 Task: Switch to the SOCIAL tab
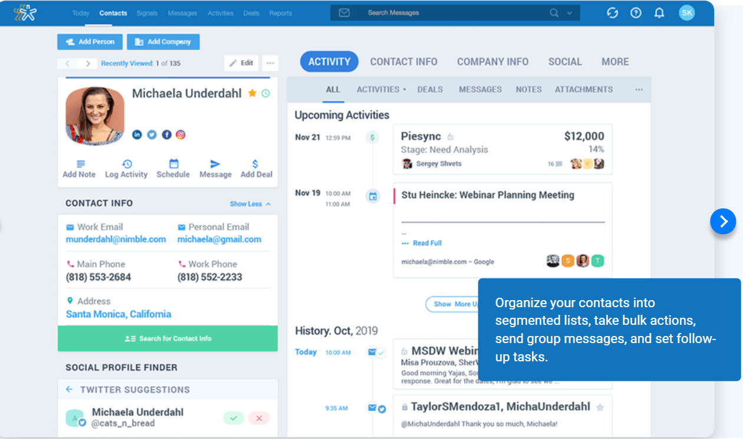[565, 62]
